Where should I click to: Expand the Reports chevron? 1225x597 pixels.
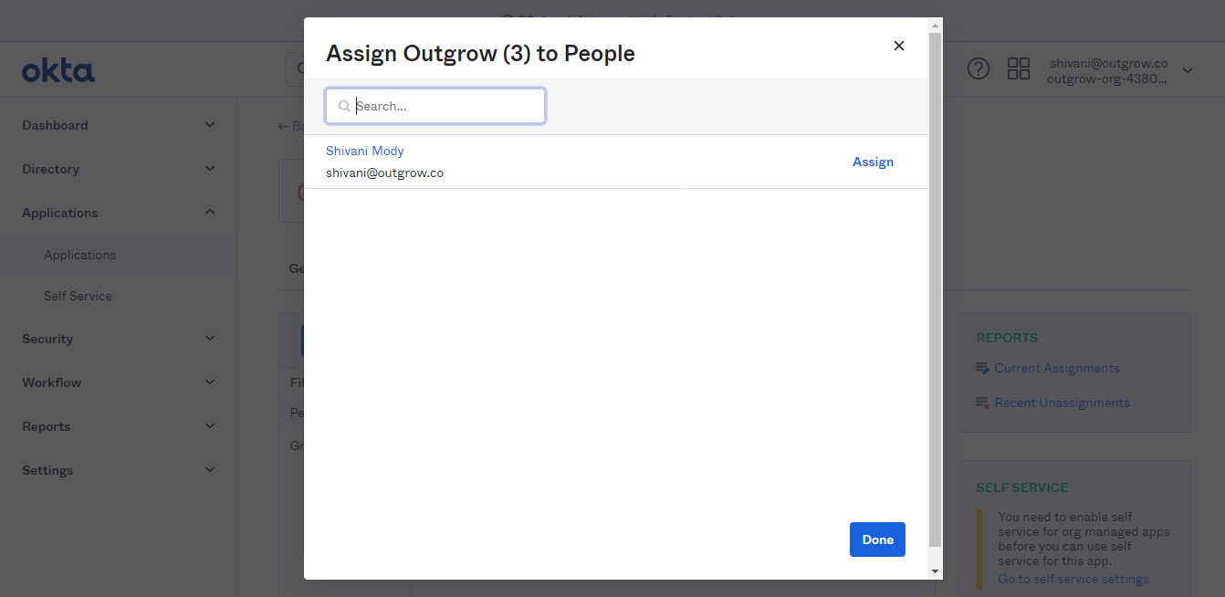210,425
